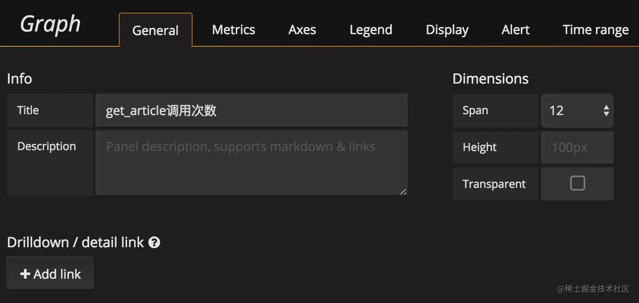
Task: Click the Transparent label
Action: click(x=494, y=184)
